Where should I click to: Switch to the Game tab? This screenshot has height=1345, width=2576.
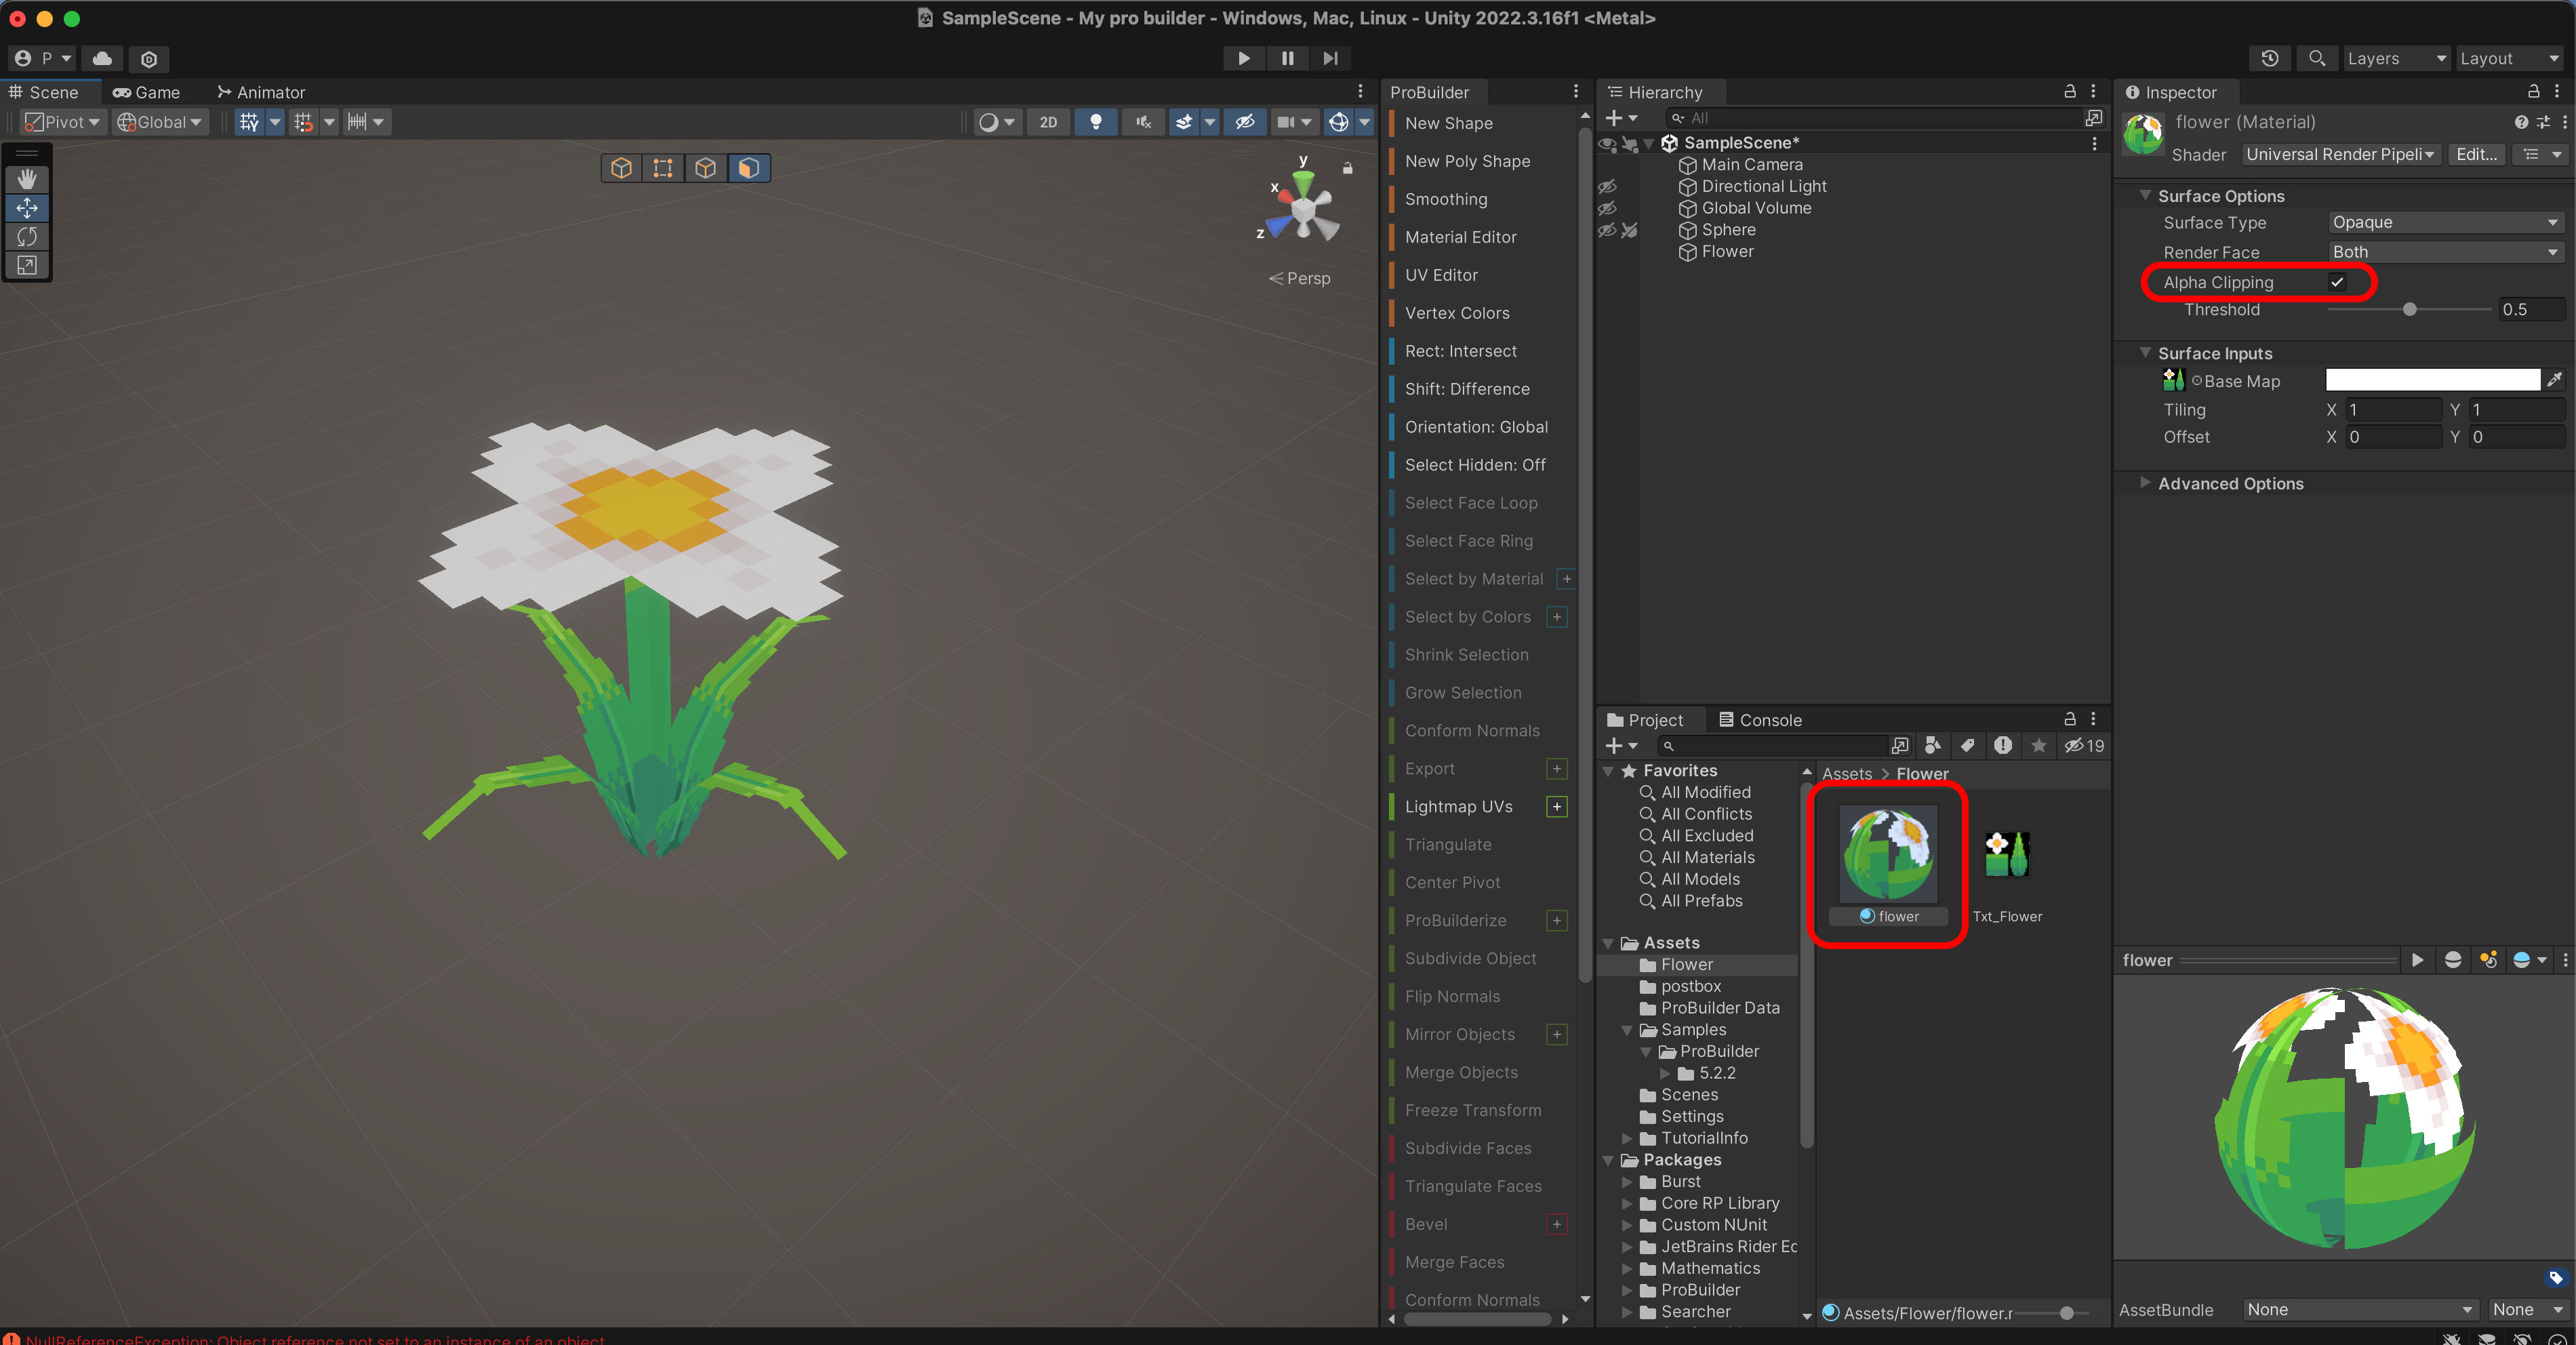(147, 92)
